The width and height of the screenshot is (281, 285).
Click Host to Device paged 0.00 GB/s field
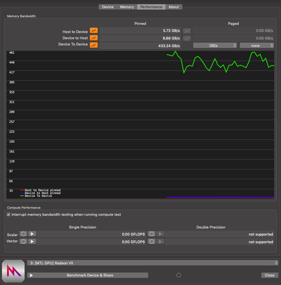[x=233, y=31]
